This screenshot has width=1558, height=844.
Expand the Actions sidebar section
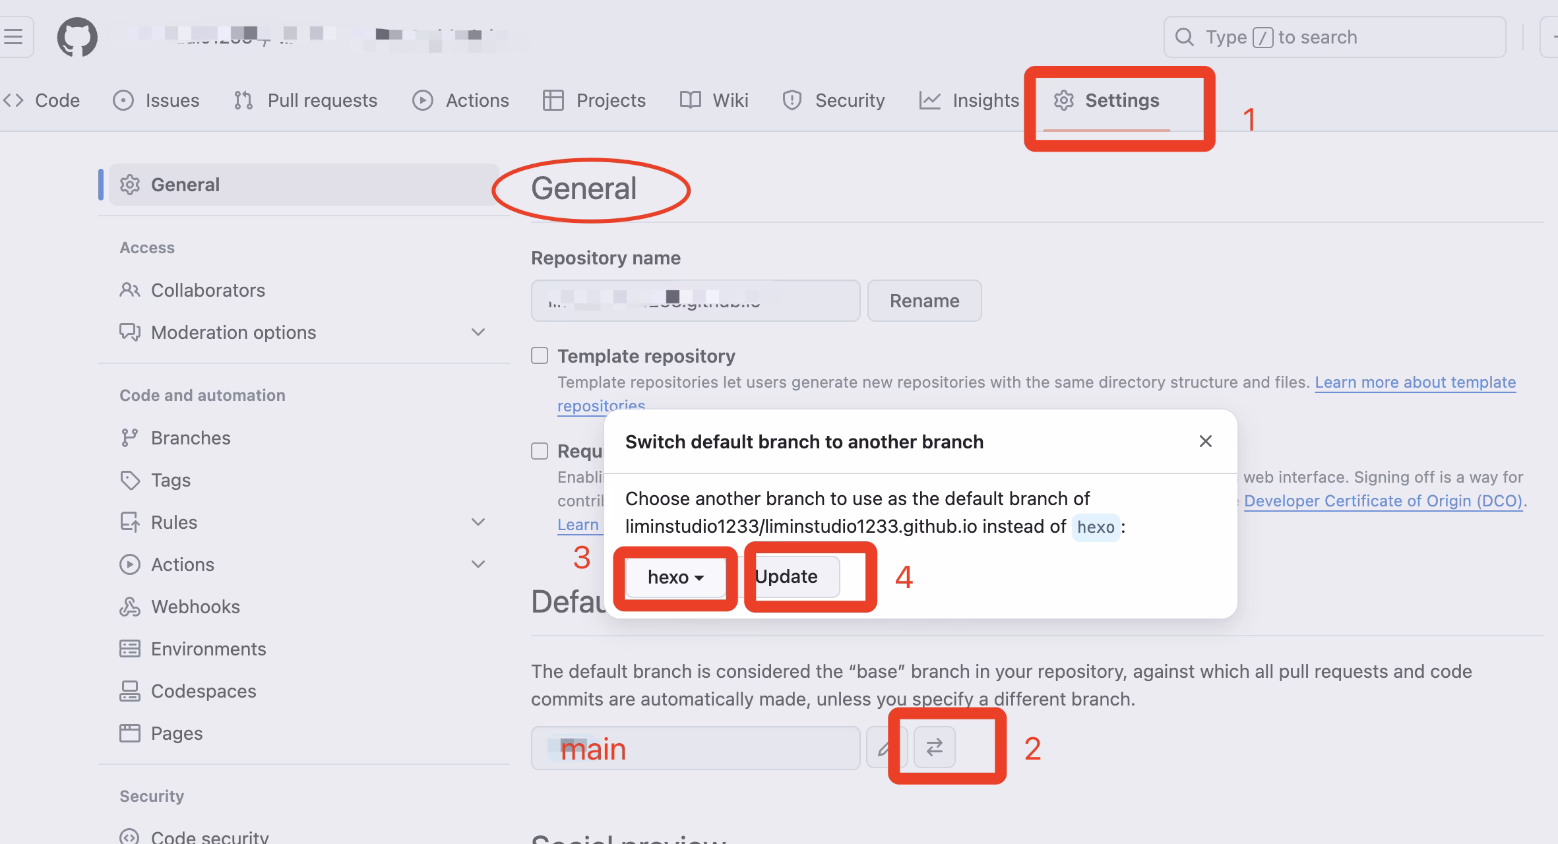[478, 564]
